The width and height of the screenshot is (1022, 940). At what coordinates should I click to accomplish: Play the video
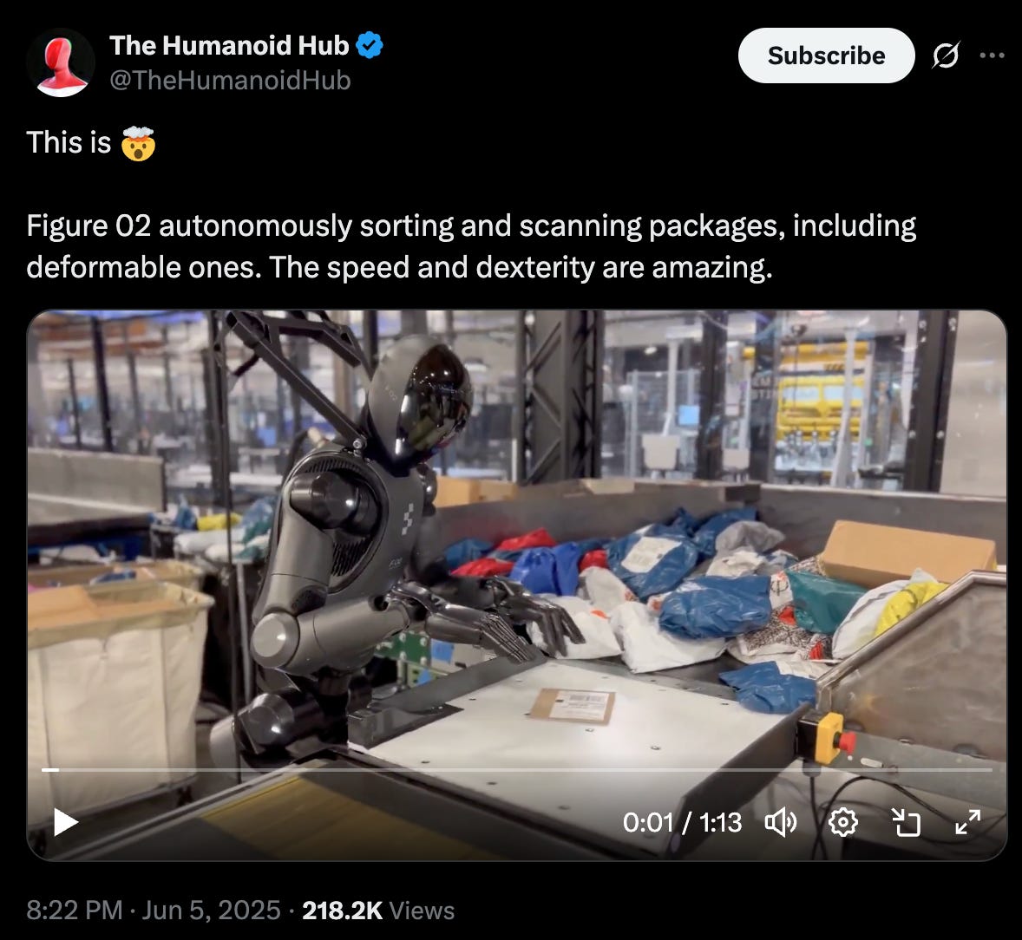(65, 822)
